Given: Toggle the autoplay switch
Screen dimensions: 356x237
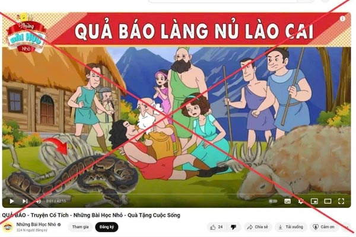Looking at the screenshot, I should coord(273,201).
